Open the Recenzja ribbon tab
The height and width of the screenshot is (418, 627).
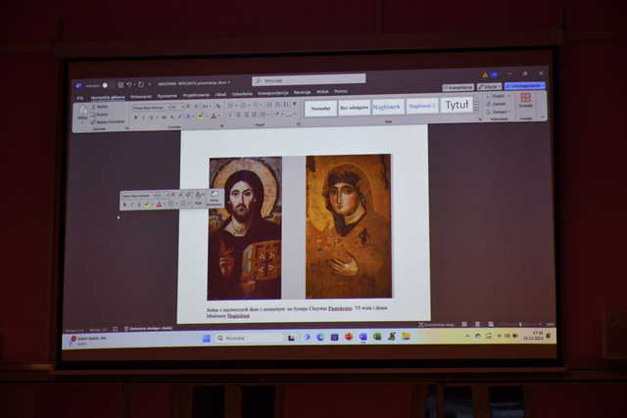[302, 92]
